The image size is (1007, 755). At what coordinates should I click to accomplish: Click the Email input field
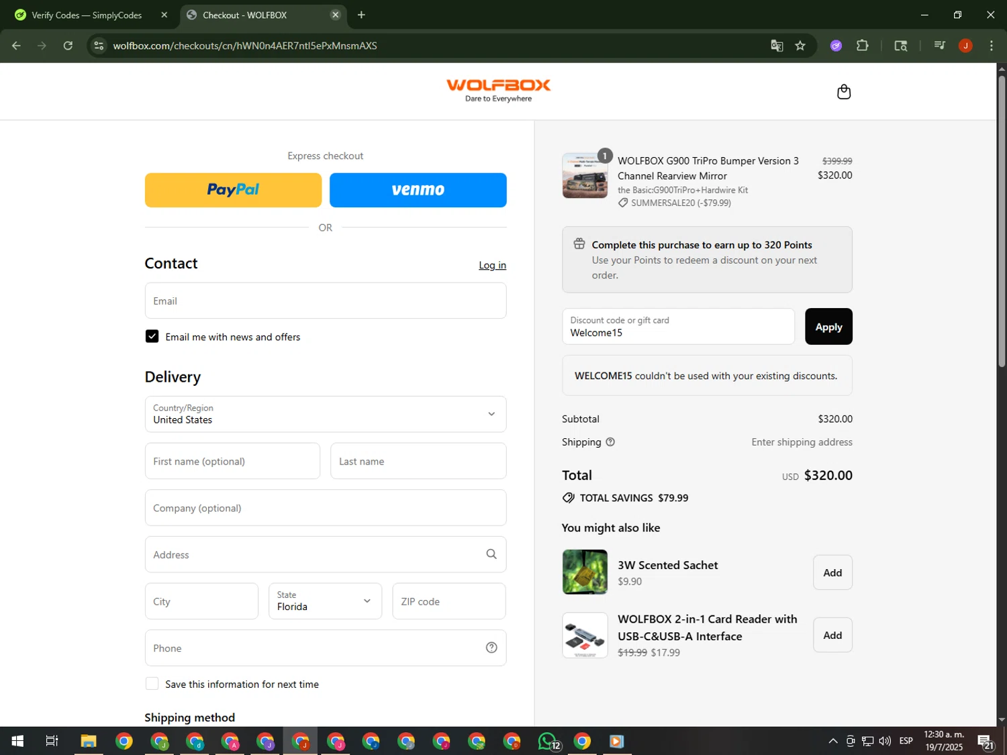pos(326,301)
